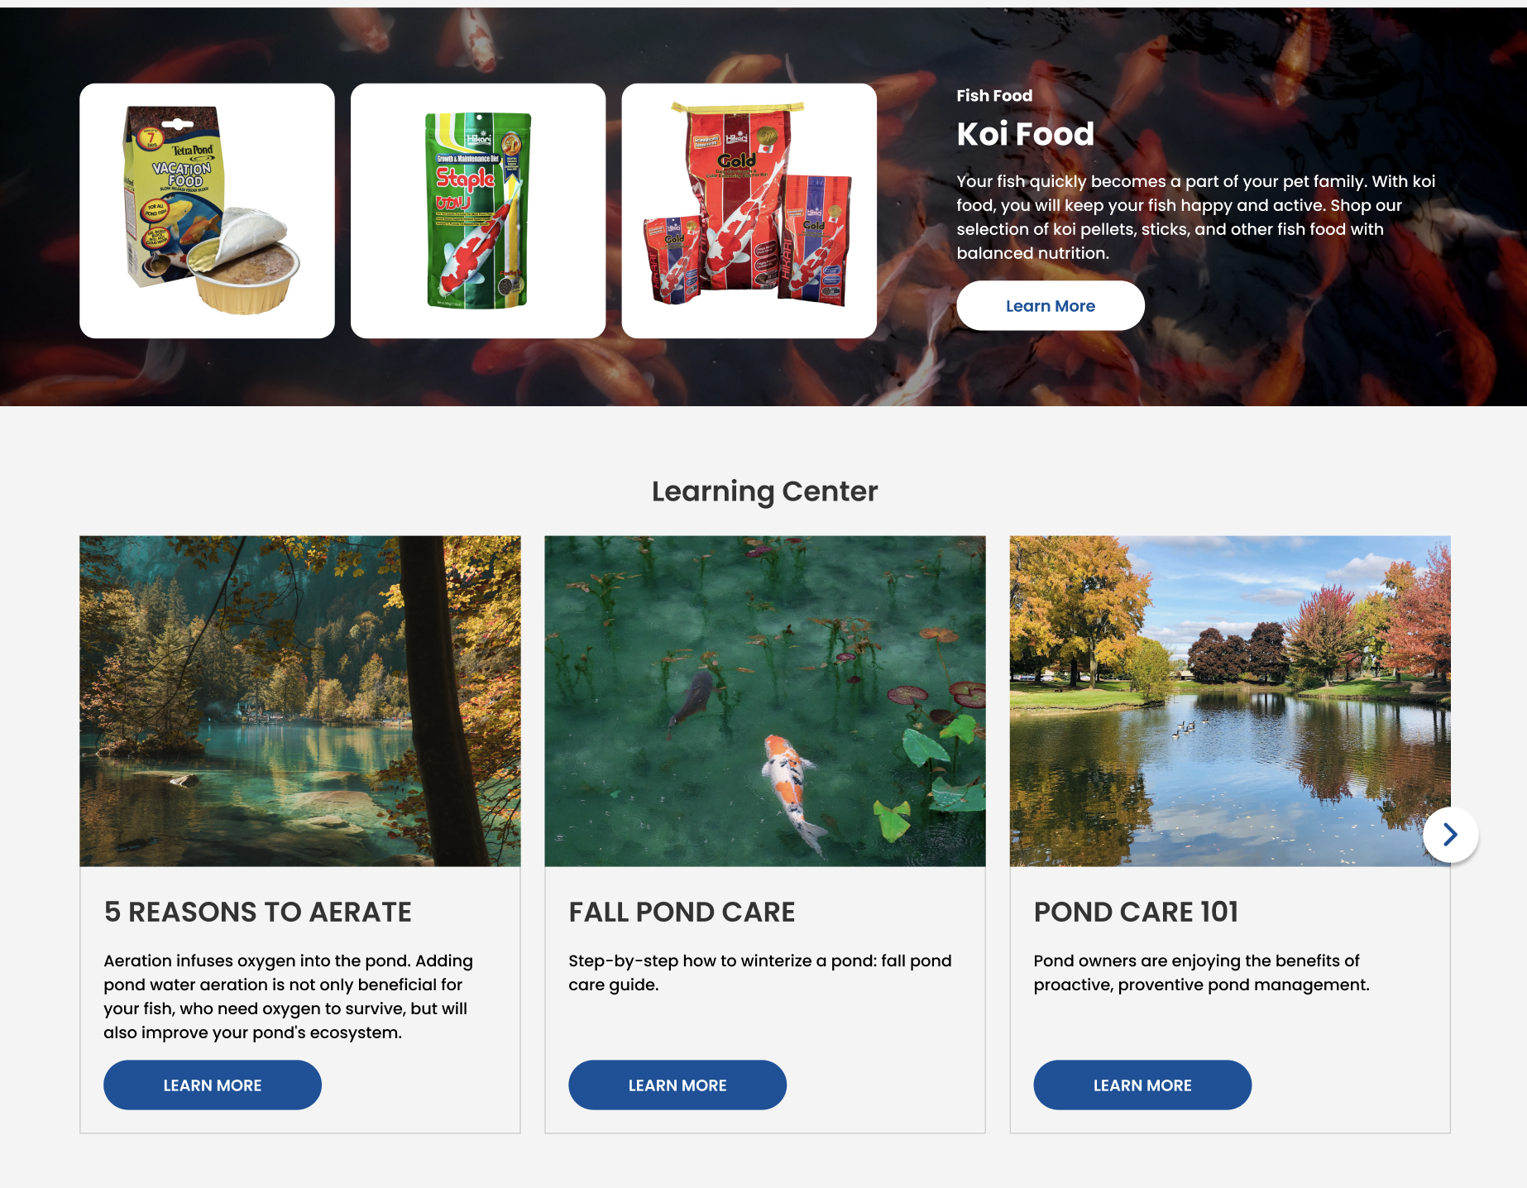View the Hikari Gold koi food bags

[x=749, y=210]
